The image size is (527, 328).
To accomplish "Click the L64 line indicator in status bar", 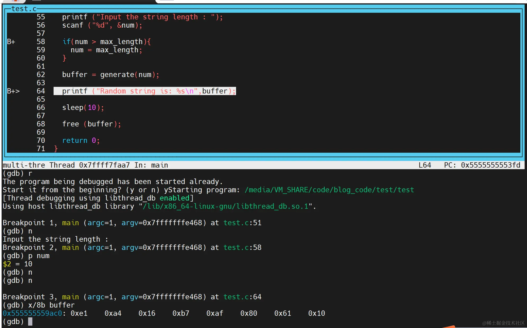I will [x=425, y=165].
